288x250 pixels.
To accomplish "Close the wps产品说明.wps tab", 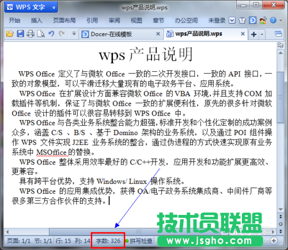I will (243, 34).
